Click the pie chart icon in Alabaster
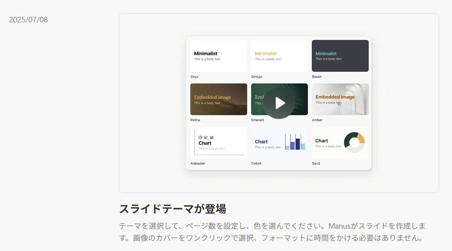 (200, 137)
